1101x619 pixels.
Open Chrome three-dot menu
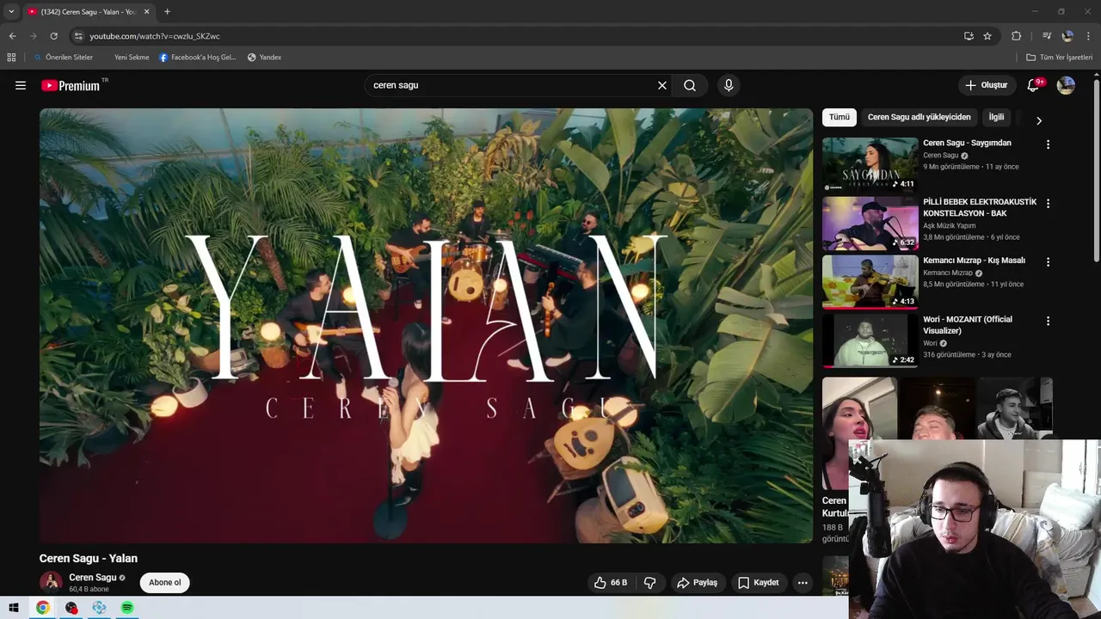pos(1088,36)
